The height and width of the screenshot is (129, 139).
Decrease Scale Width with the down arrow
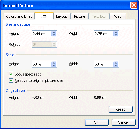(x=116, y=66)
